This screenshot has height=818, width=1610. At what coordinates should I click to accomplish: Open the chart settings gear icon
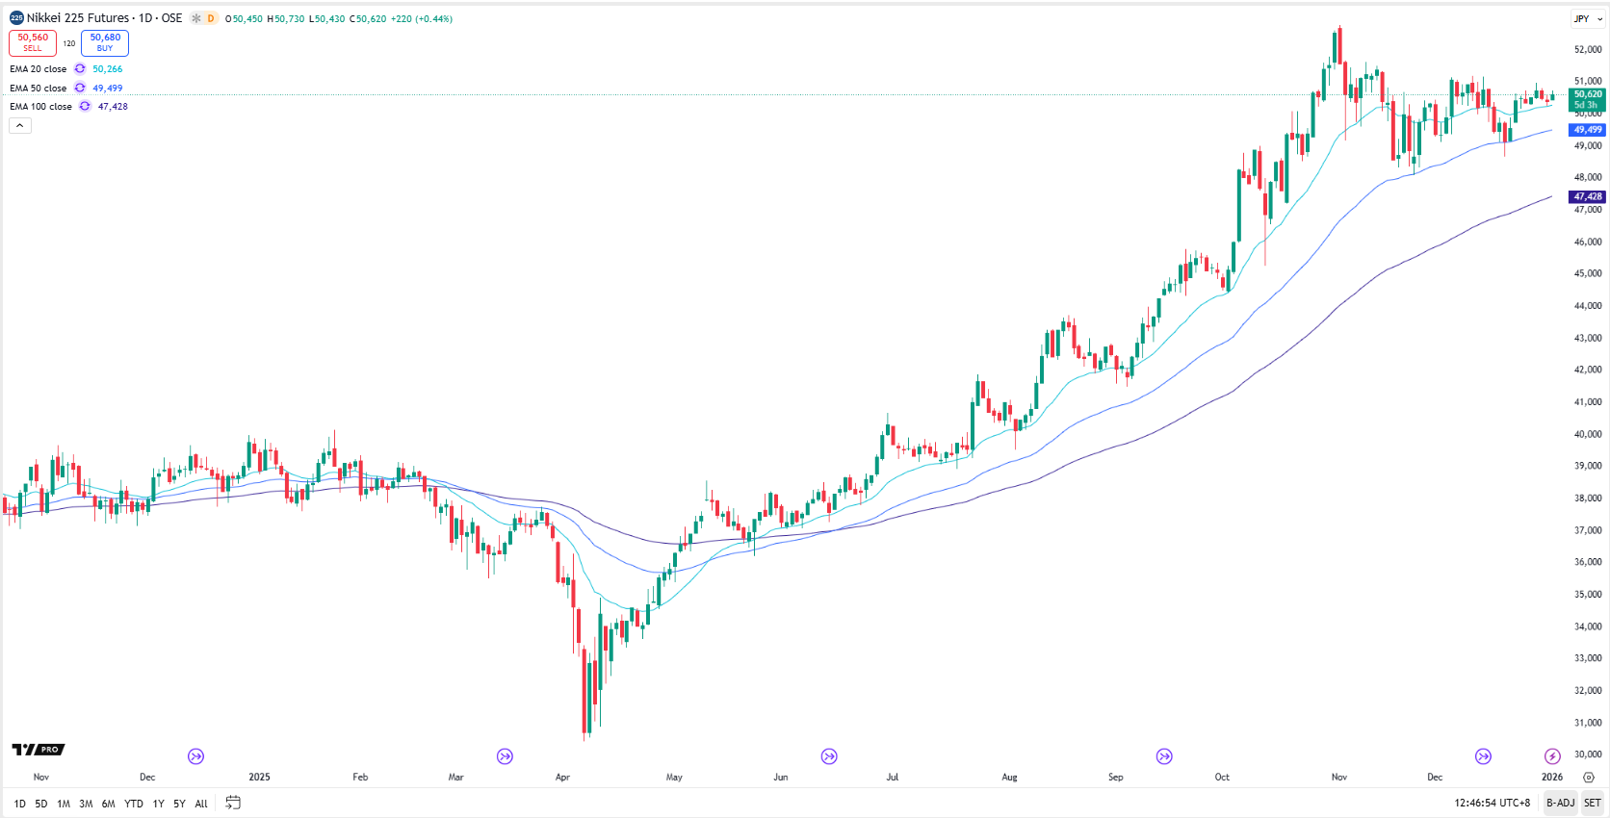point(1588,777)
